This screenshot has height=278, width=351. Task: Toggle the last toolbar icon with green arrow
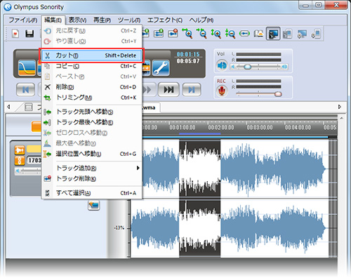(x=316, y=34)
